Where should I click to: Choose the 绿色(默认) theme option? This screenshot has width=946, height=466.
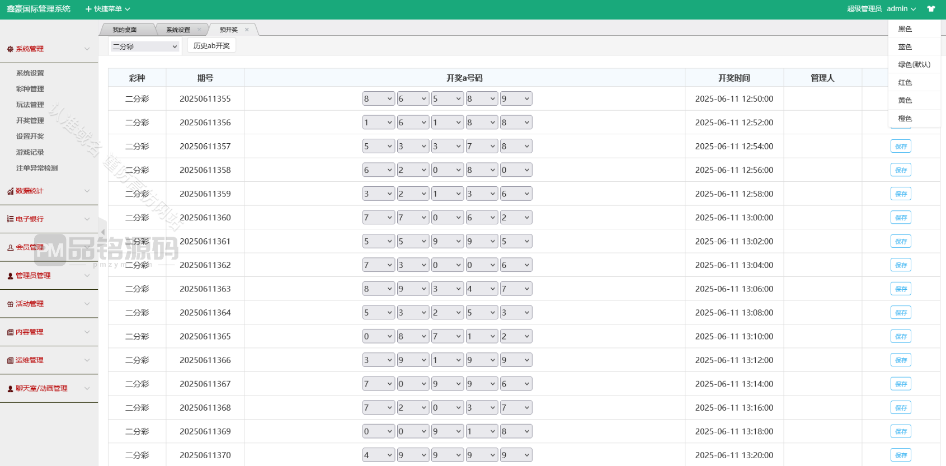tap(914, 65)
